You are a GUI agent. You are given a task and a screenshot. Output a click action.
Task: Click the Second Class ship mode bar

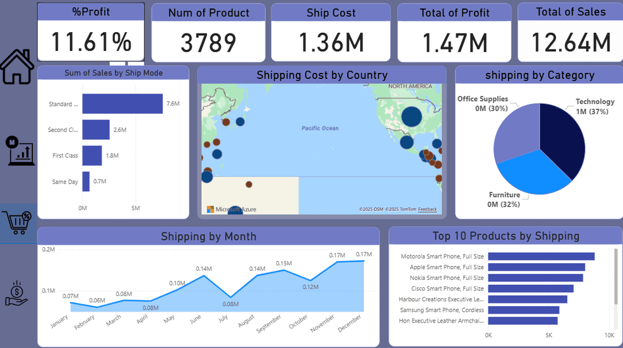(x=96, y=130)
